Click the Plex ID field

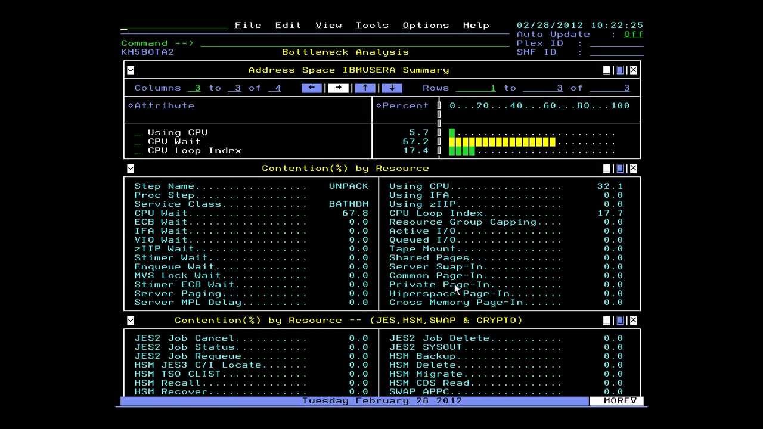coord(616,43)
